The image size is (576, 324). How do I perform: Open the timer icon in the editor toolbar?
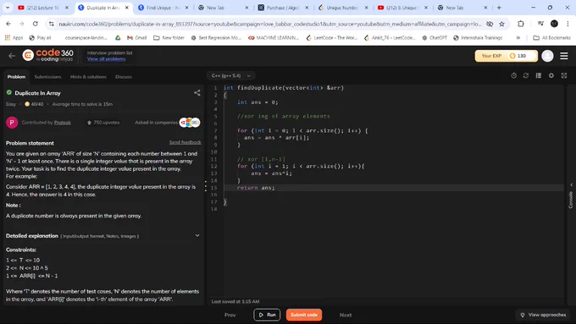tap(513, 75)
